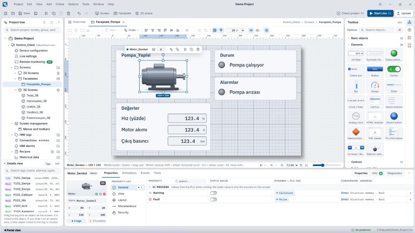Viewport: 415px width, 233px height.
Task: Open the 3D scene editor
Action: pyautogui.click(x=144, y=13)
